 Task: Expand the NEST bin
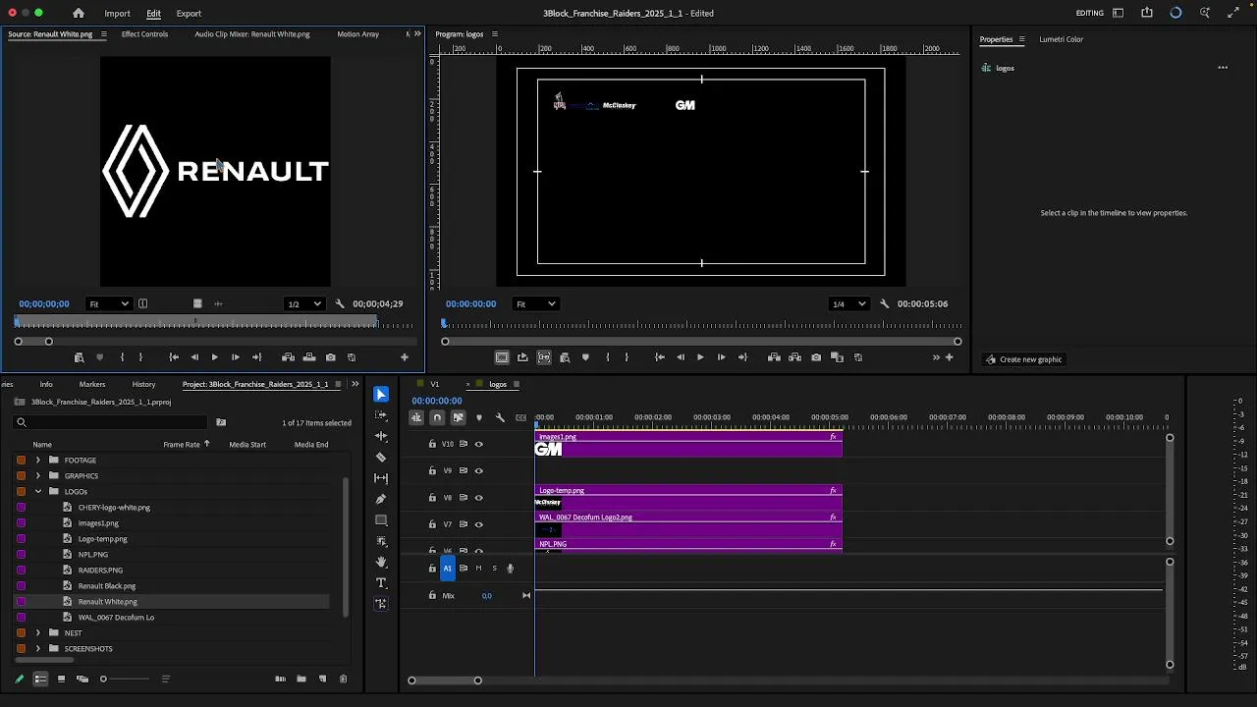coord(38,633)
